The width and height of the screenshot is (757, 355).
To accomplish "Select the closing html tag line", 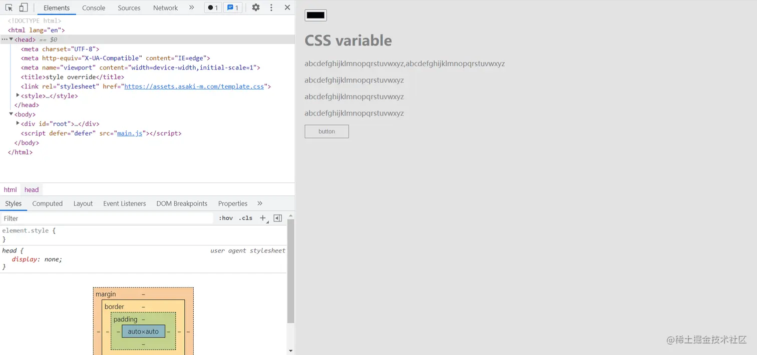I will (x=20, y=152).
